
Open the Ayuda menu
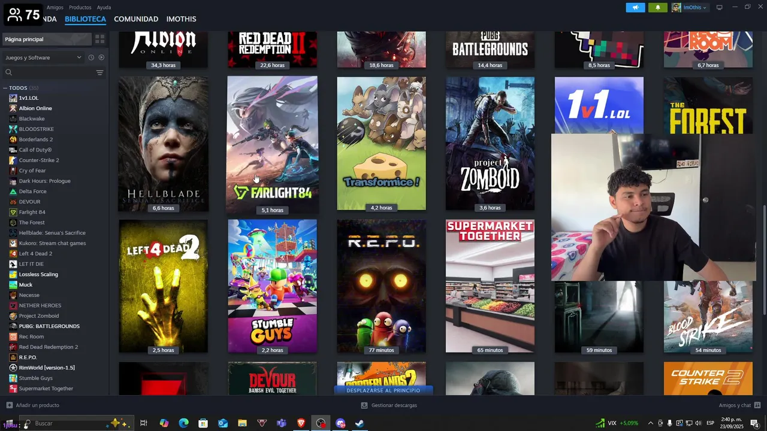(x=104, y=7)
